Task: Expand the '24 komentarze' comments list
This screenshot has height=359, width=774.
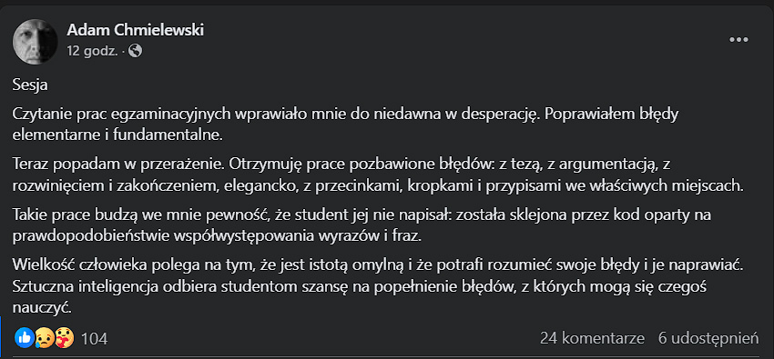Action: tap(592, 338)
